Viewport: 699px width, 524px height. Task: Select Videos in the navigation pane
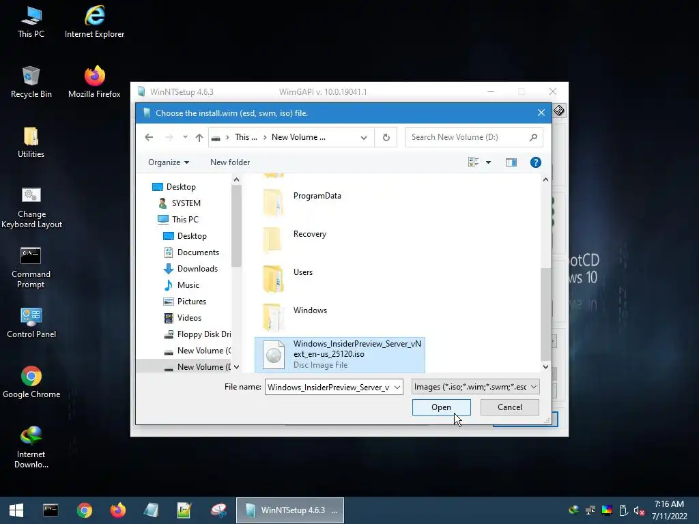(183, 318)
